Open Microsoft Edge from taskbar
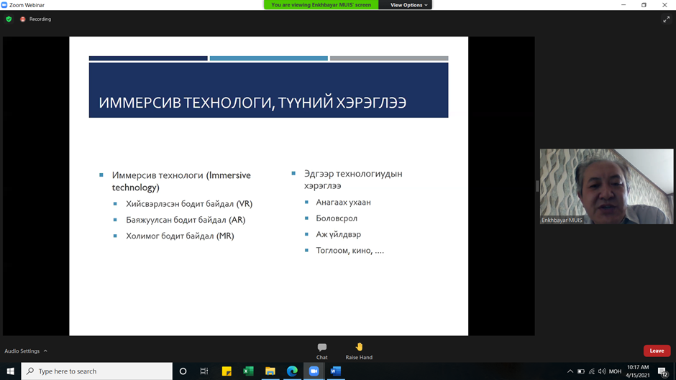 tap(292, 371)
